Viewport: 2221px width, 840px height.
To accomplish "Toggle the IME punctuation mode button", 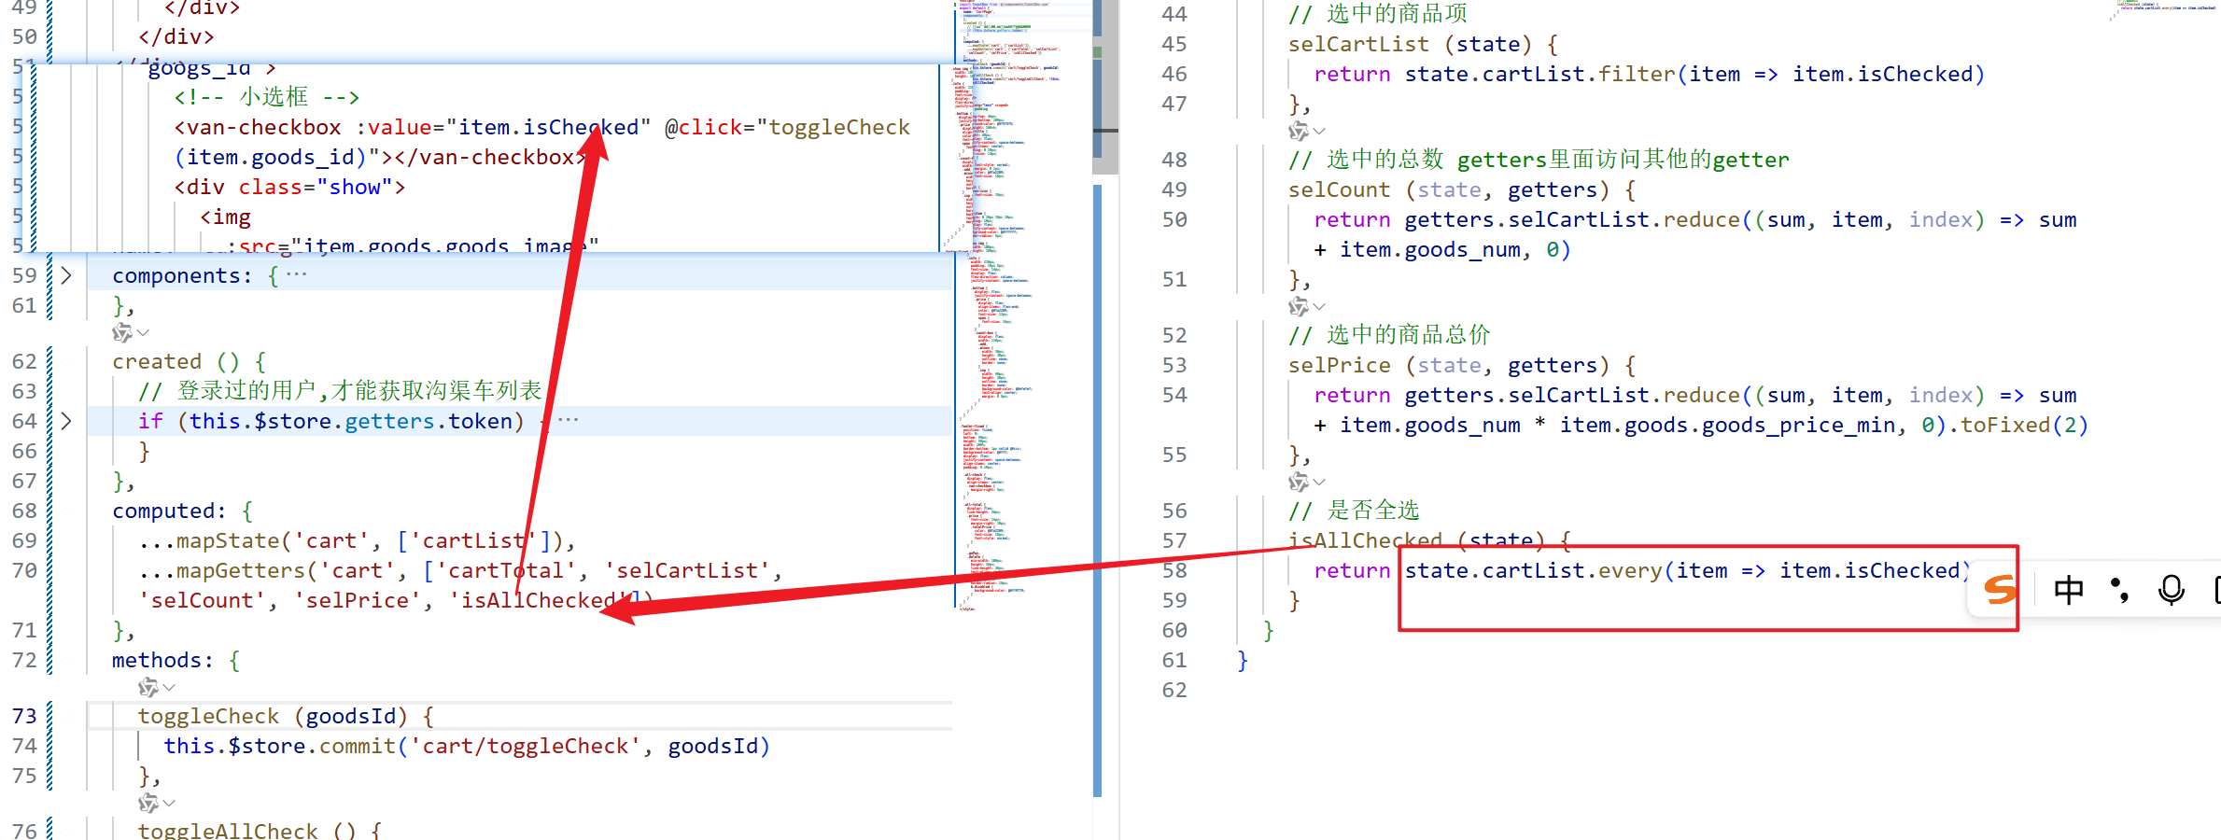I will [2120, 590].
